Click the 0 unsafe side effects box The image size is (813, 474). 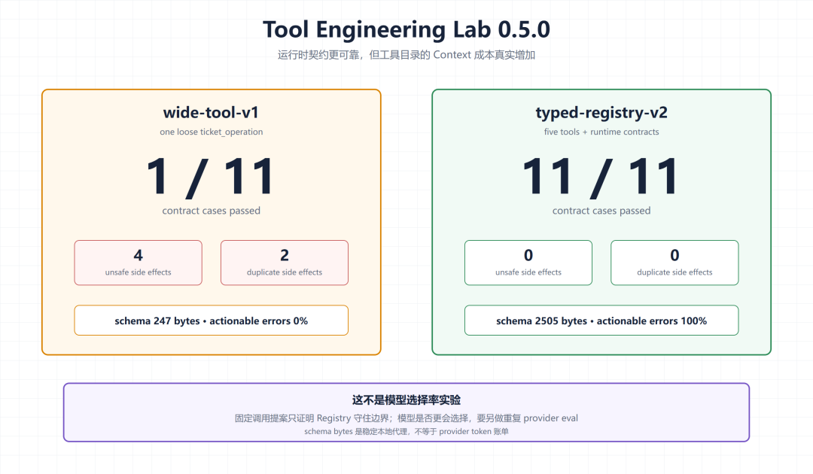tap(528, 263)
